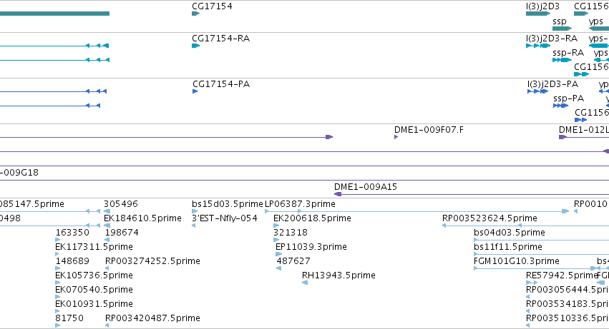Click the EK117311.5prime EST label
Screen dimensions: 609x329
pos(94,247)
